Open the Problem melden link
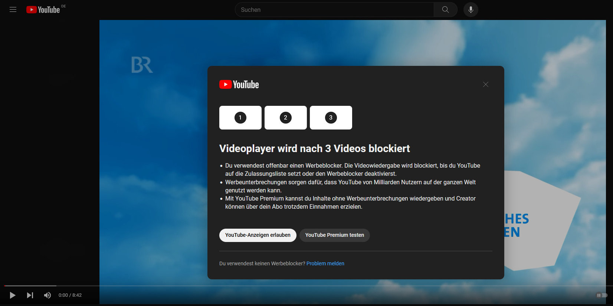This screenshot has width=613, height=306. pos(325,263)
